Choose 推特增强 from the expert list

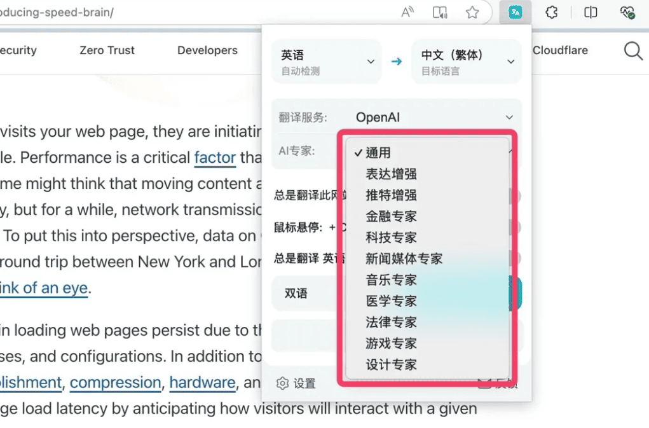428,195
